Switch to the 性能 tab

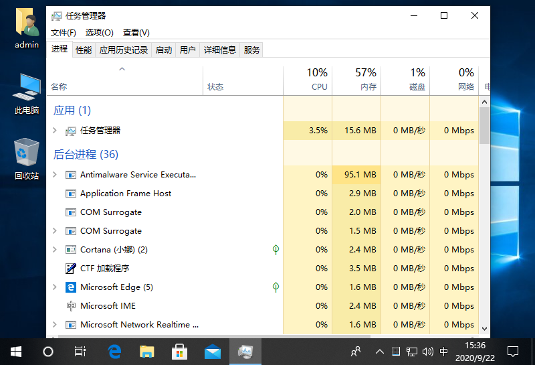pos(84,50)
